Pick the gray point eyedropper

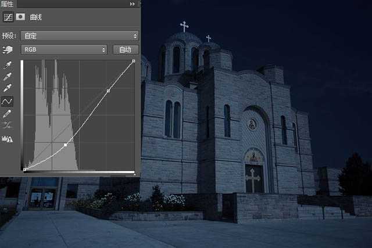pyautogui.click(x=8, y=76)
